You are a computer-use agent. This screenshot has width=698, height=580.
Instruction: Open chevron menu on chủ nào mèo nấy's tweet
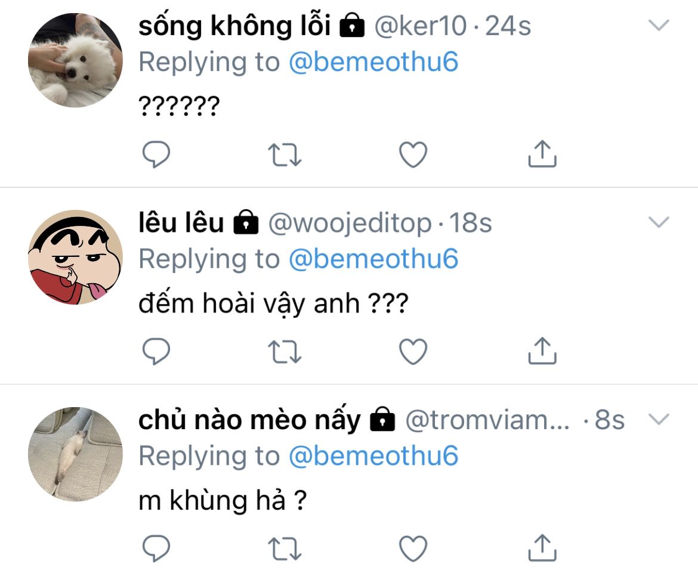click(659, 419)
